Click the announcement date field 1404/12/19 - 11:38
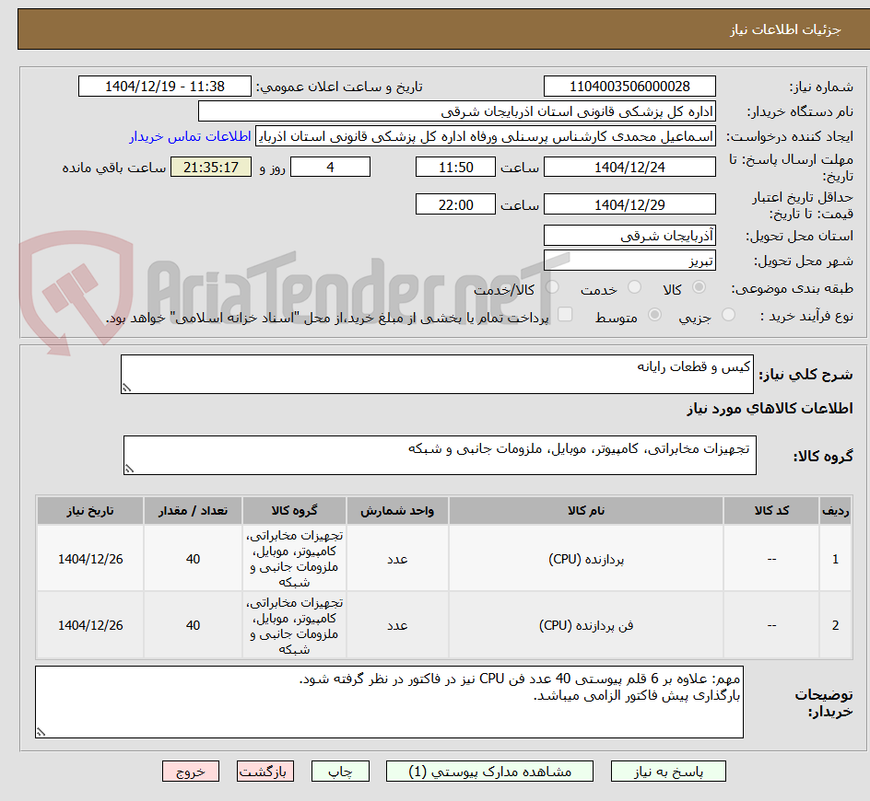This screenshot has width=870, height=801. click(x=164, y=87)
